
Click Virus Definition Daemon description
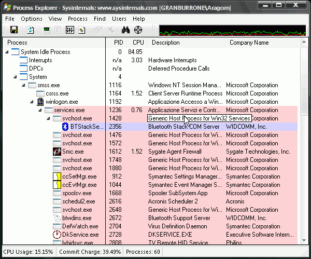tap(177, 226)
